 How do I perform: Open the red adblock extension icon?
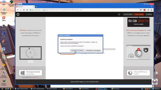[x=144, y=10]
